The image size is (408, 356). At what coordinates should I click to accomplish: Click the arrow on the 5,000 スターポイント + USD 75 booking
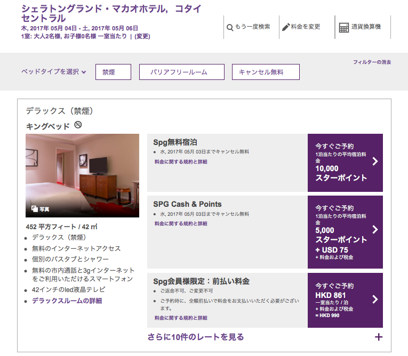(375, 229)
